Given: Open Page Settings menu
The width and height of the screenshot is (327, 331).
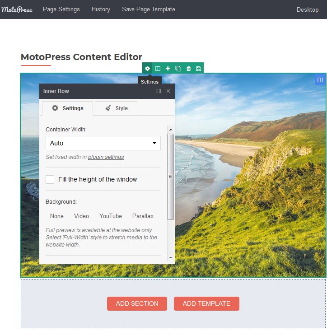Looking at the screenshot, I should coord(61,9).
